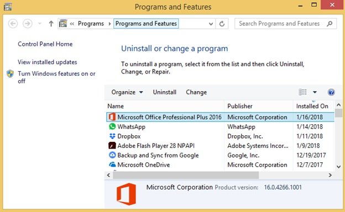Click Dropbox, Inc. publisher cell
345x212 pixels.
(x=245, y=136)
